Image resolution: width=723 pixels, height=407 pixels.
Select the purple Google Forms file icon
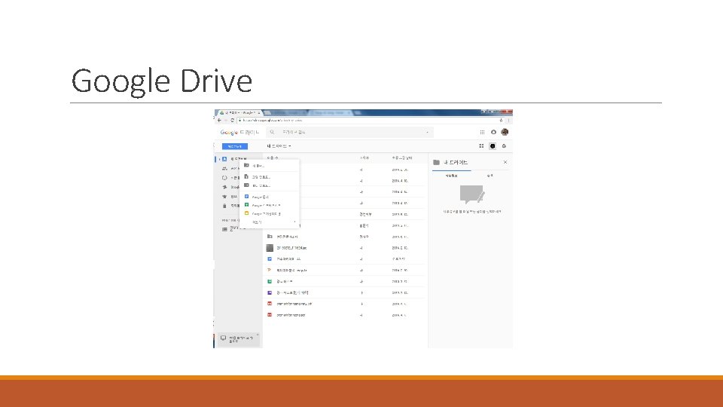pyautogui.click(x=270, y=292)
